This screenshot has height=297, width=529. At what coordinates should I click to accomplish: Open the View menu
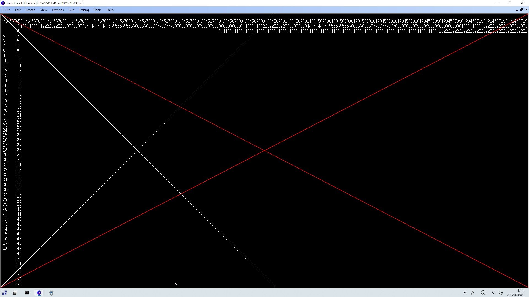click(x=44, y=10)
